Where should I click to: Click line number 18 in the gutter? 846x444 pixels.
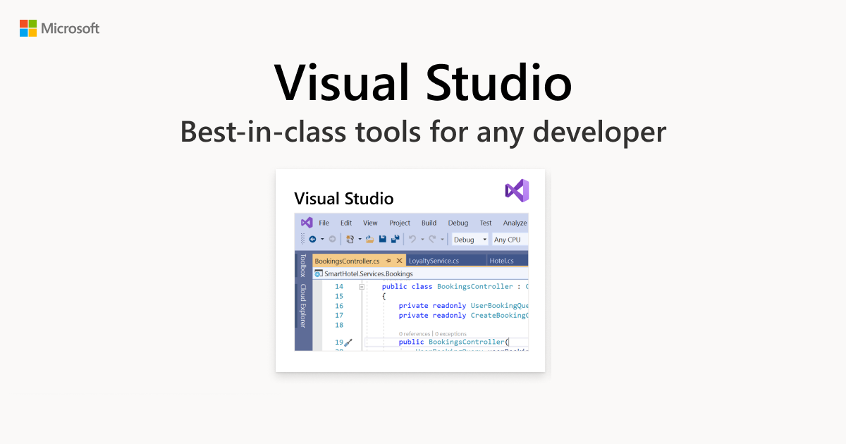(x=339, y=325)
